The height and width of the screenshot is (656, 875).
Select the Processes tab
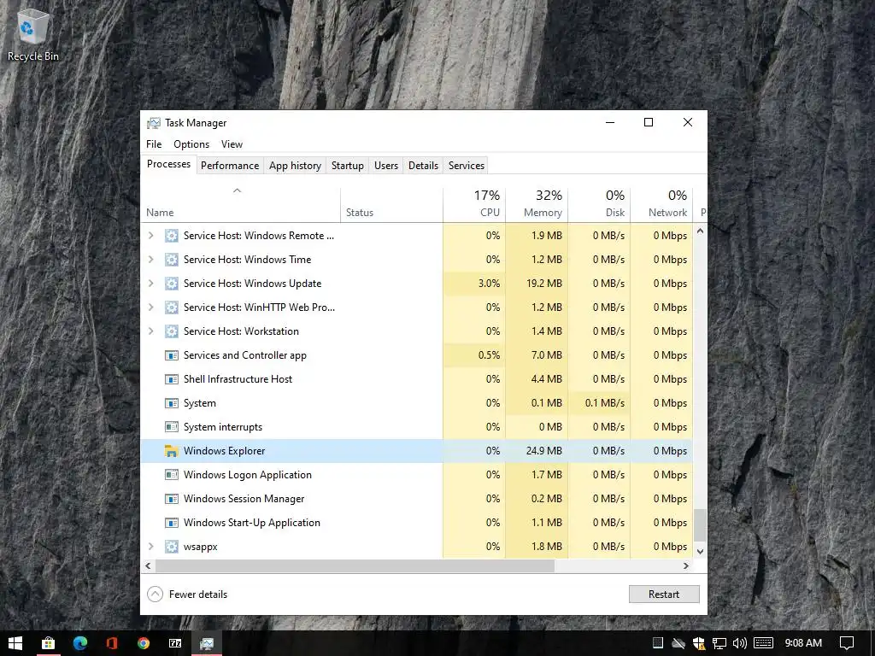(x=168, y=164)
